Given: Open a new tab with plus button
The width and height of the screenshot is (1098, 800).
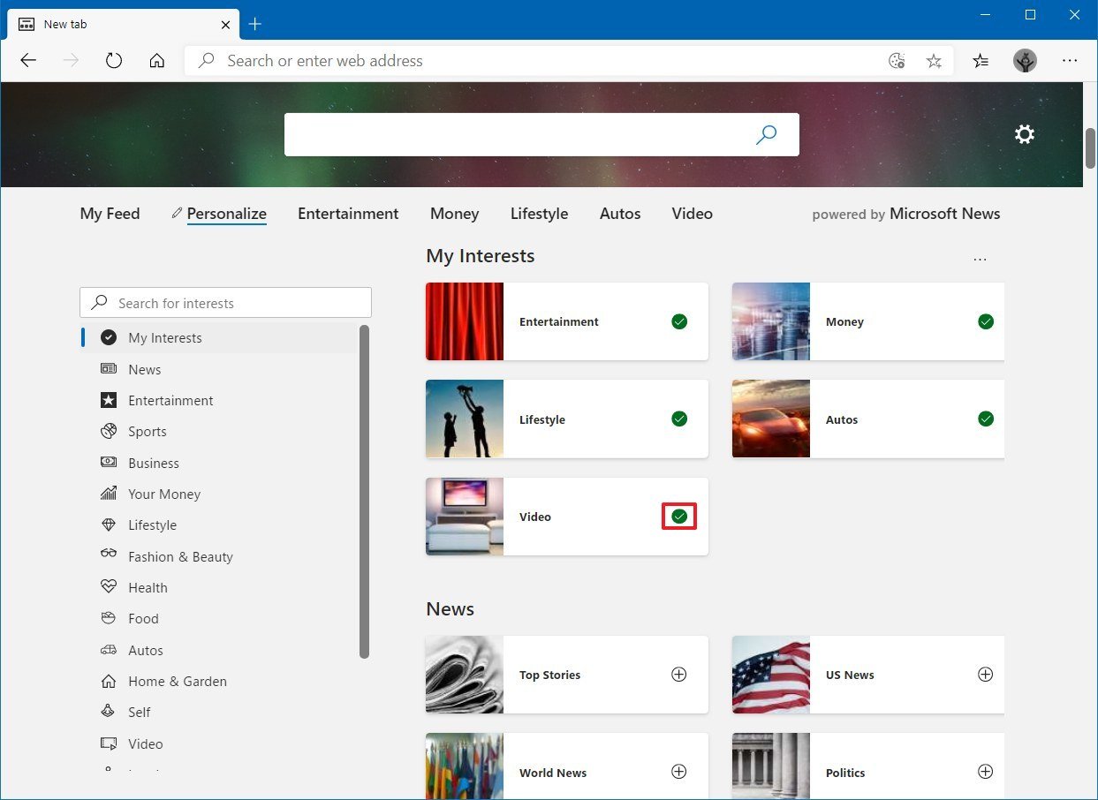Looking at the screenshot, I should [x=255, y=24].
